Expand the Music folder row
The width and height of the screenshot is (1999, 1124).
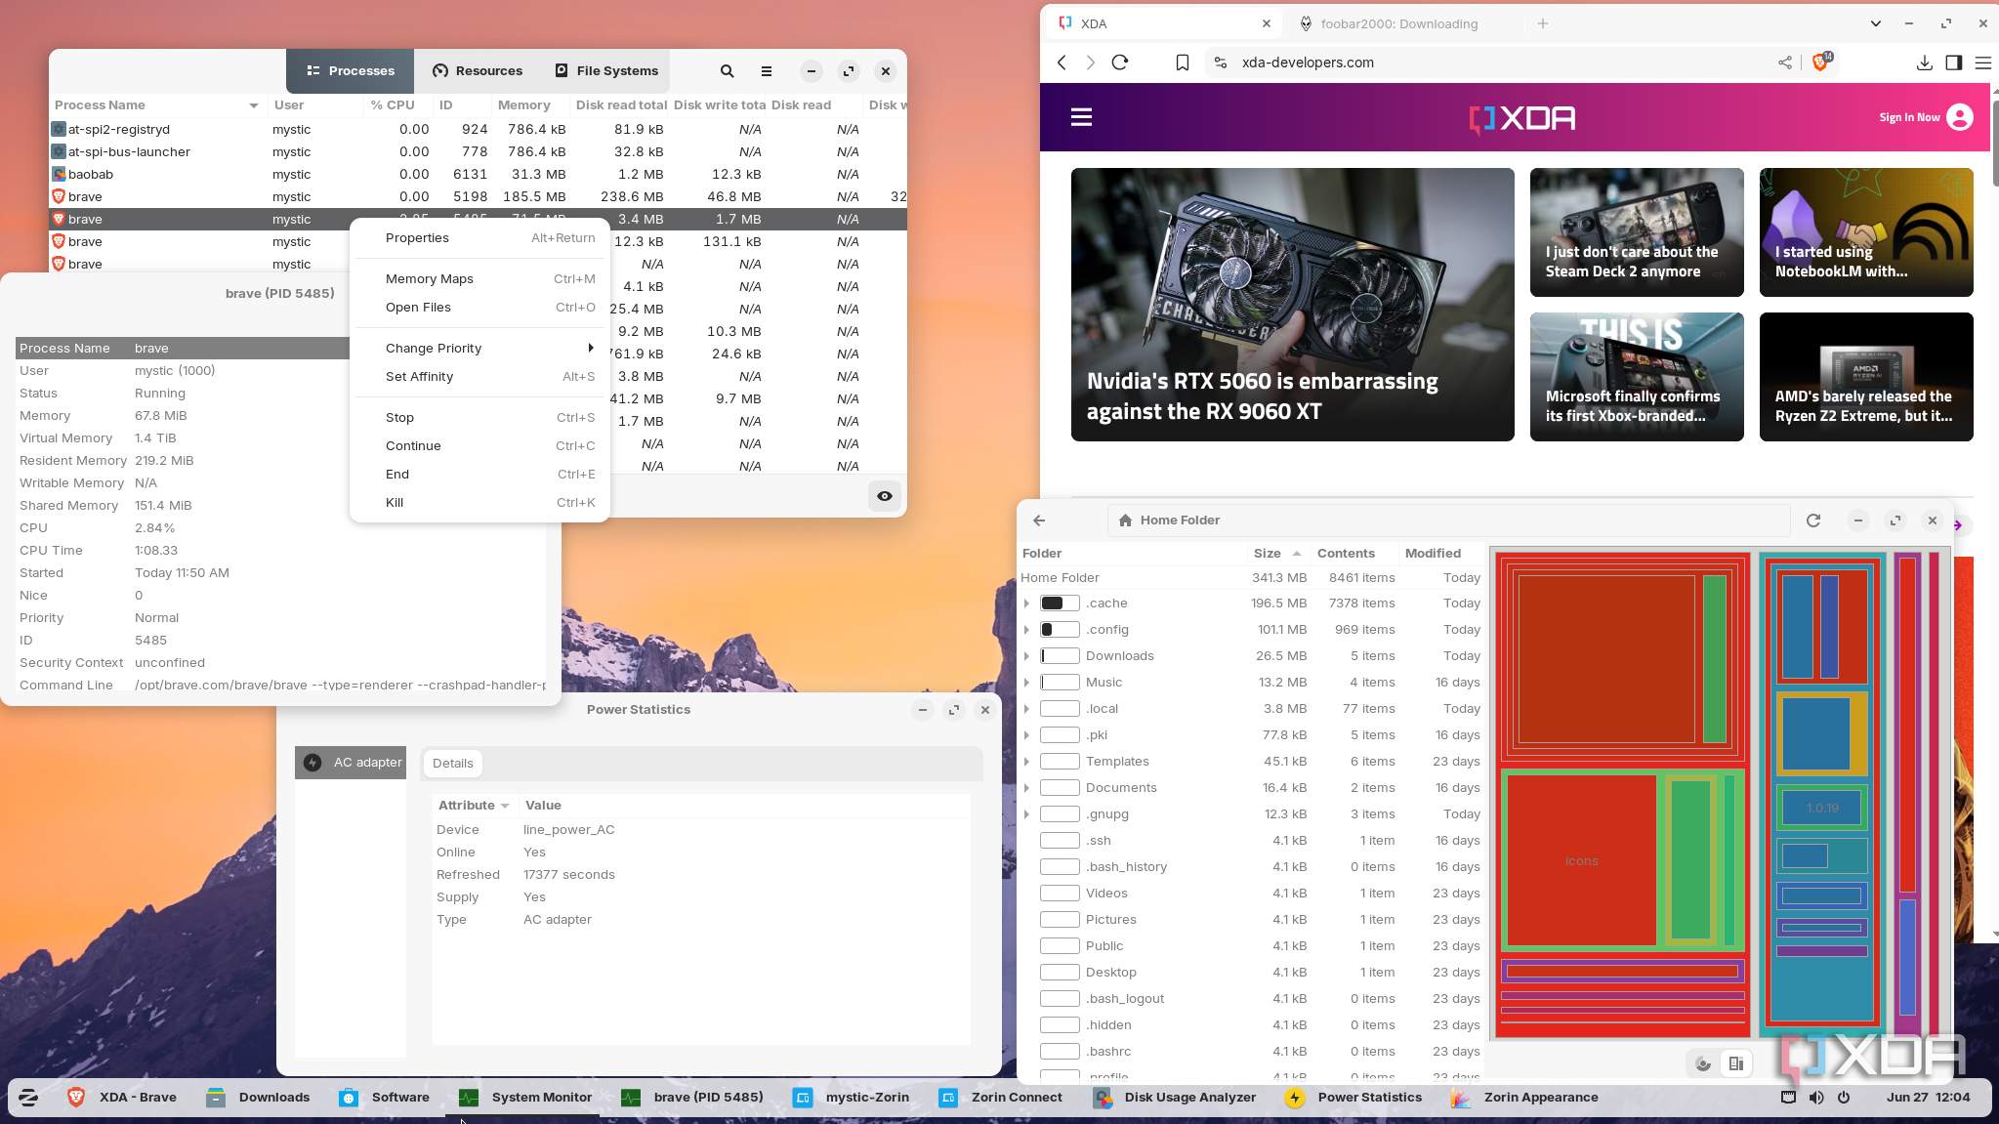click(1026, 683)
